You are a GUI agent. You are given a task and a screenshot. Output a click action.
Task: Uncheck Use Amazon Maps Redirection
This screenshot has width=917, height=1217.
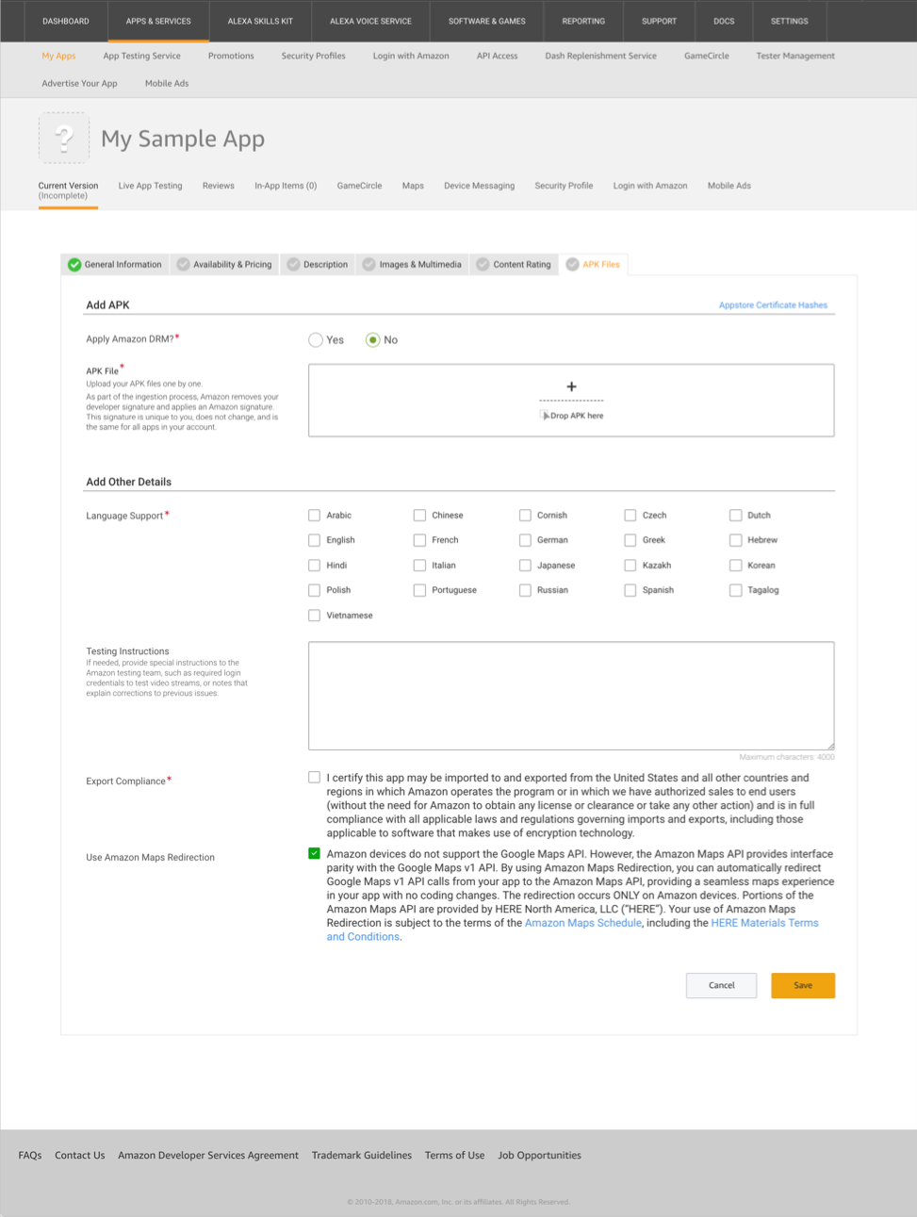pyautogui.click(x=314, y=854)
